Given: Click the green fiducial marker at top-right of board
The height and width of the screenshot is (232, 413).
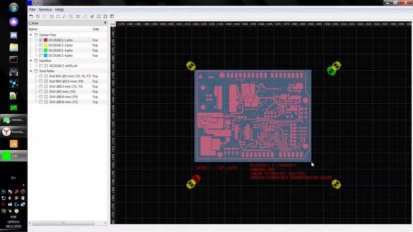Looking at the screenshot, I should pos(332,71).
